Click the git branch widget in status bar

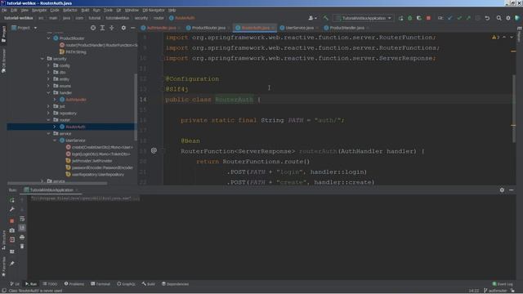495,291
